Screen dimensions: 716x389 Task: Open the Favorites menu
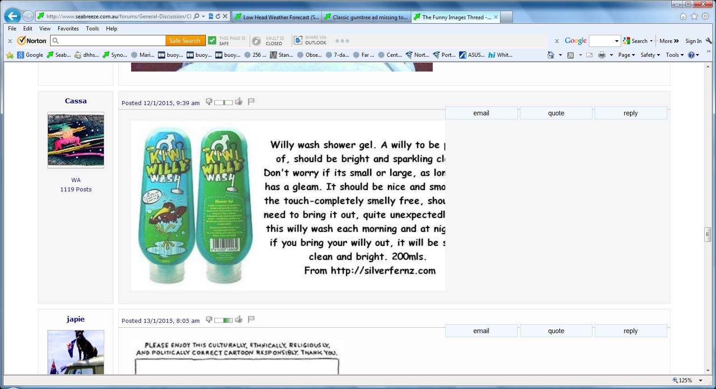click(x=68, y=29)
